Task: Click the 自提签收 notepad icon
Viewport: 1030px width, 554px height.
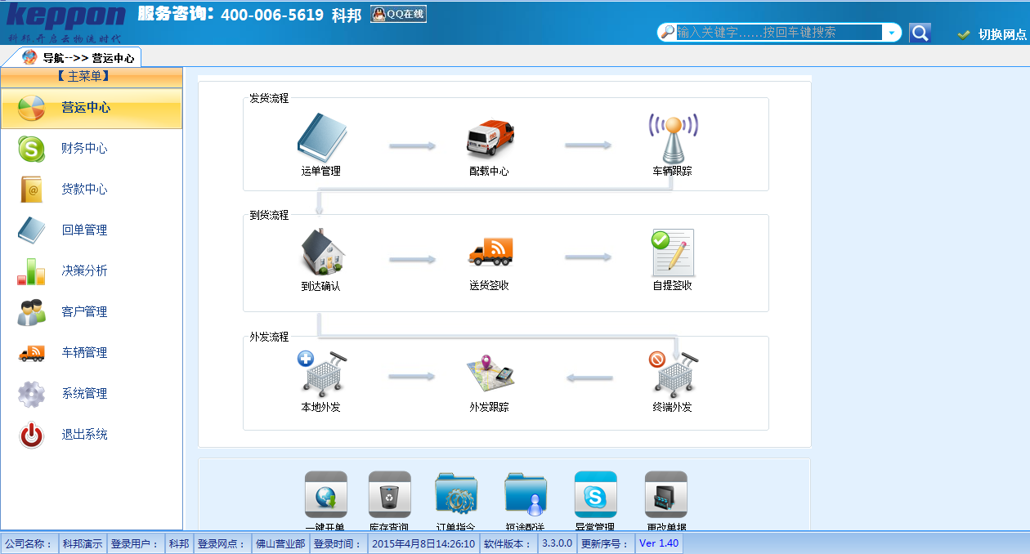Action: click(672, 252)
